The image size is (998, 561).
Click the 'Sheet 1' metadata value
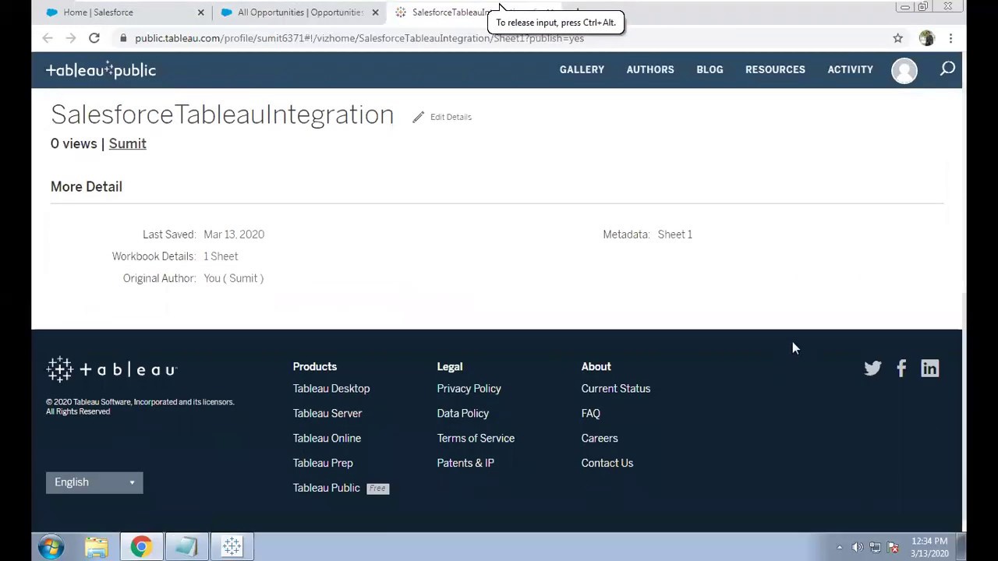coord(675,235)
